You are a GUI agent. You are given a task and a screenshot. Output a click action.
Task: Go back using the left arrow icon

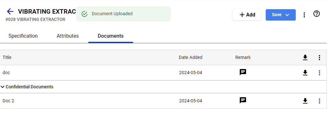(10, 11)
